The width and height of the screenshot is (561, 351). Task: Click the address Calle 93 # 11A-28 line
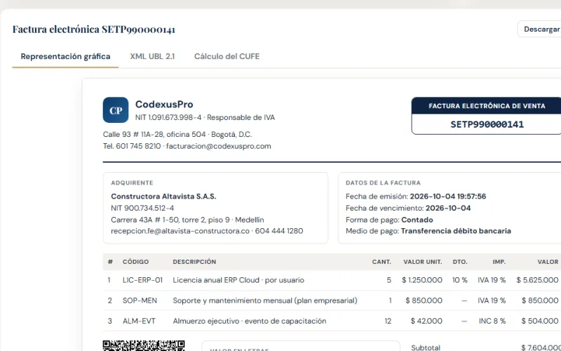coord(177,134)
